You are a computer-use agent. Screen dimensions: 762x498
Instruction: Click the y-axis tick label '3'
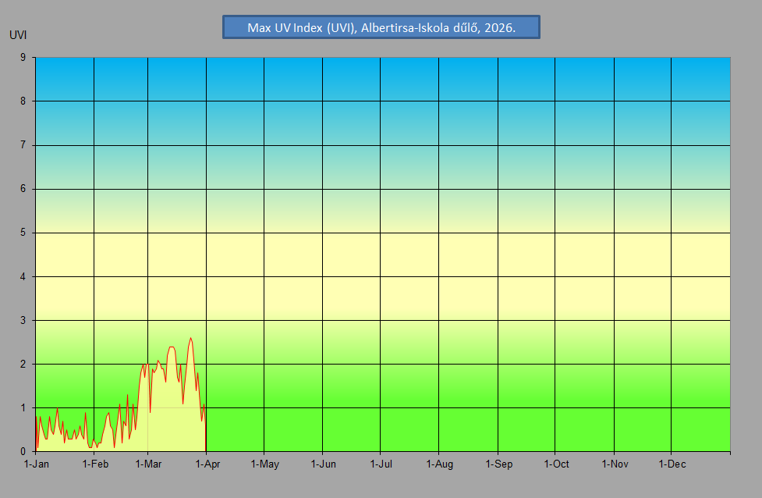(23, 320)
